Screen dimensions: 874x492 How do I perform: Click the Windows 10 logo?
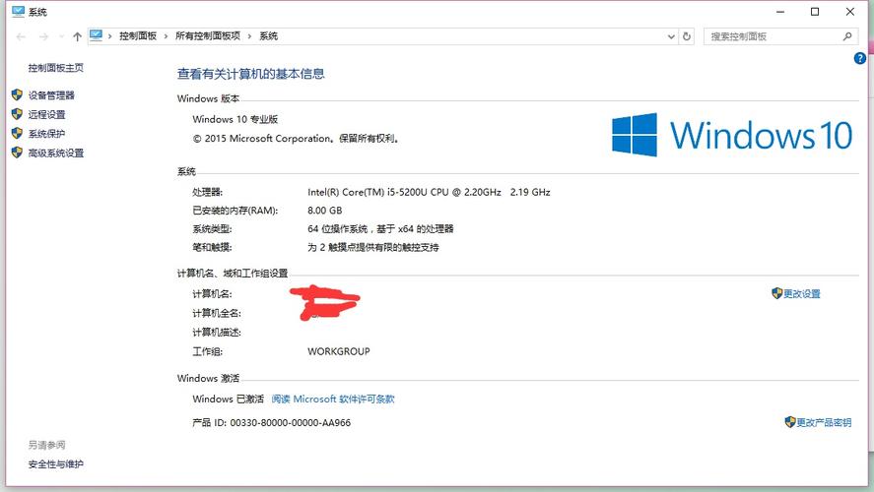(732, 135)
